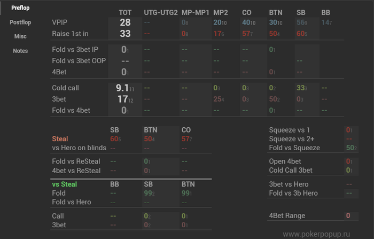
Task: Open the Misc tab
Action: [x=21, y=36]
